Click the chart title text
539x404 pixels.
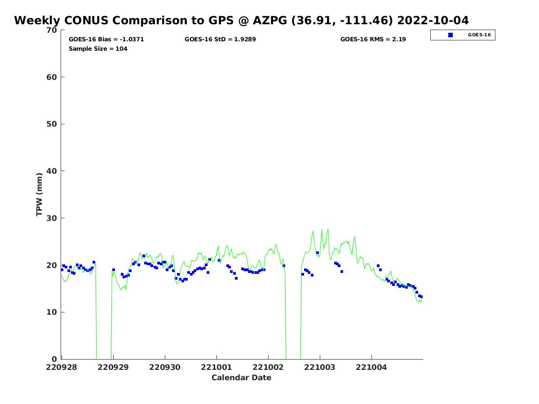[241, 20]
